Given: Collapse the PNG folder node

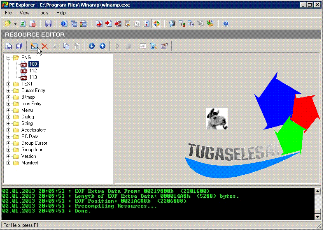Looking at the screenshot, I should pos(9,58).
